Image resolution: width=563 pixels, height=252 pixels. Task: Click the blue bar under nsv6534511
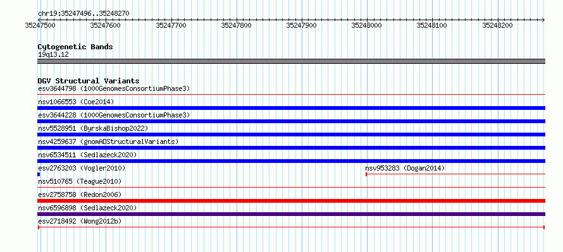291,161
